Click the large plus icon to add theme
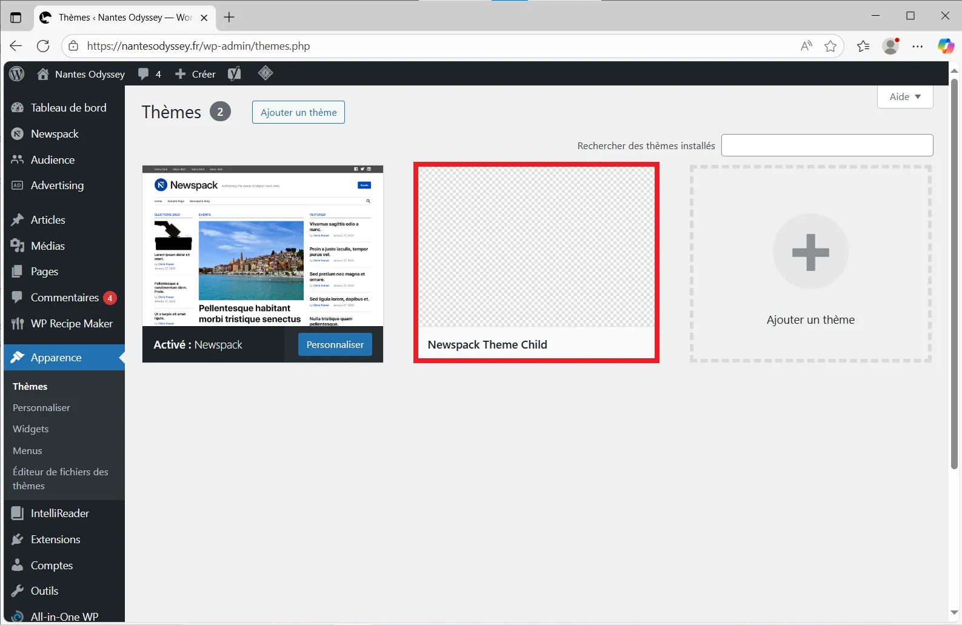 tap(810, 252)
